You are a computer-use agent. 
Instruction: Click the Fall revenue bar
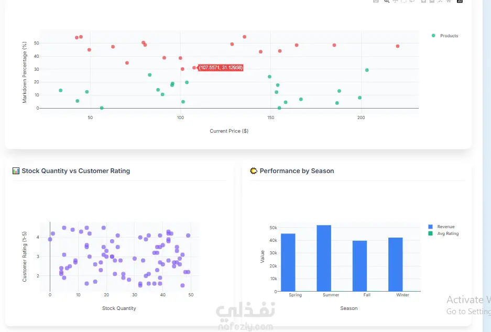[x=359, y=266]
